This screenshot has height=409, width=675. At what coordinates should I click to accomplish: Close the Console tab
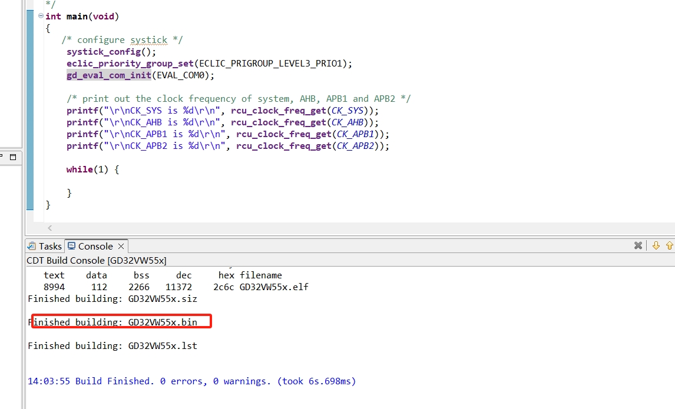(121, 246)
